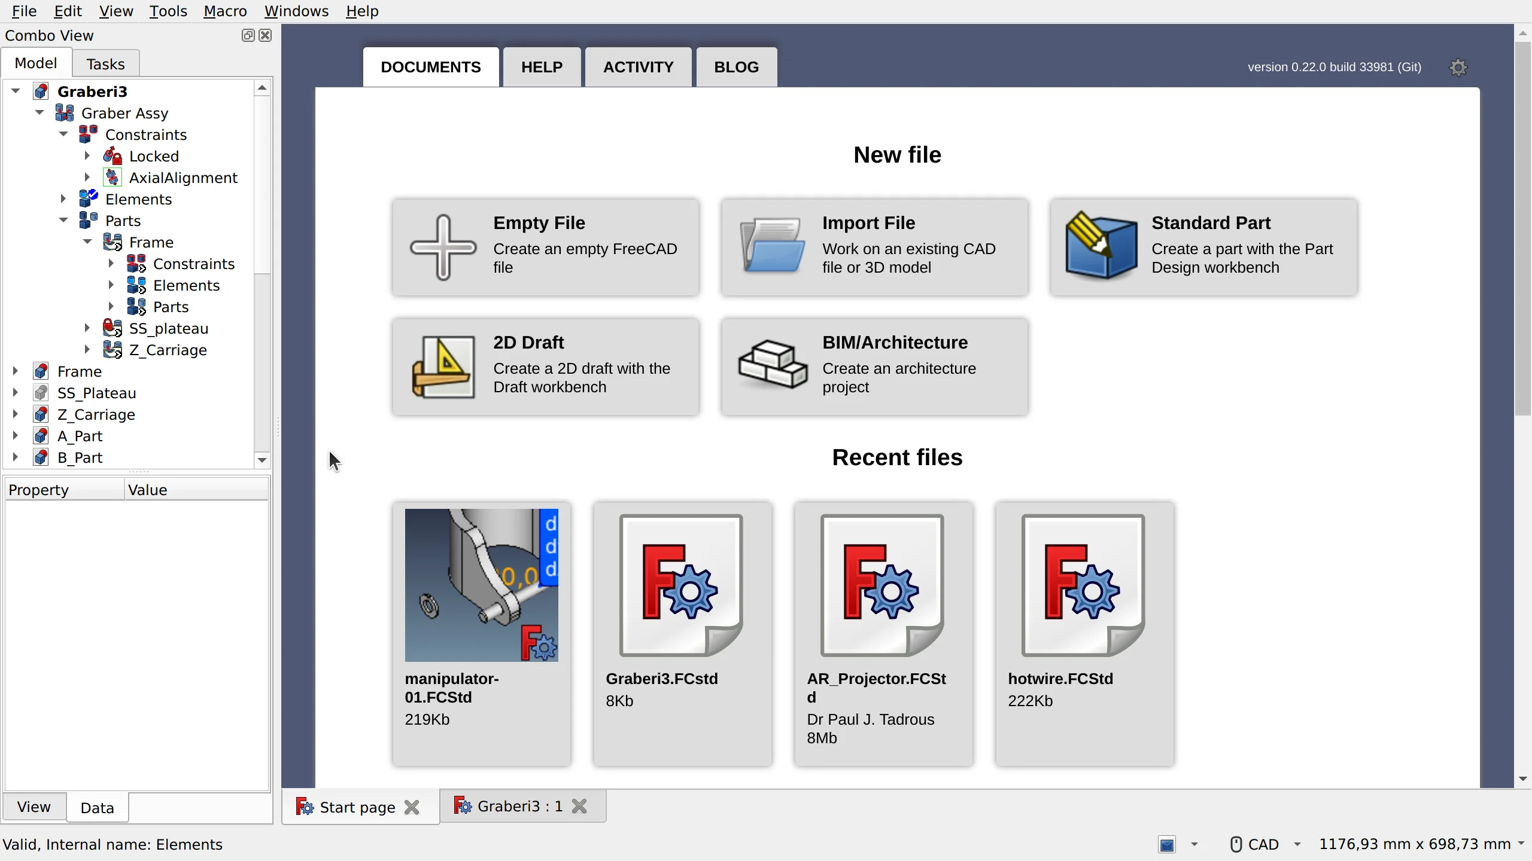Switch to the HELP tab
This screenshot has height=861, width=1532.
(x=542, y=66)
